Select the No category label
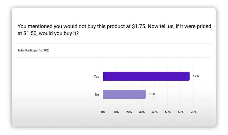The image size is (228, 135). point(97,94)
